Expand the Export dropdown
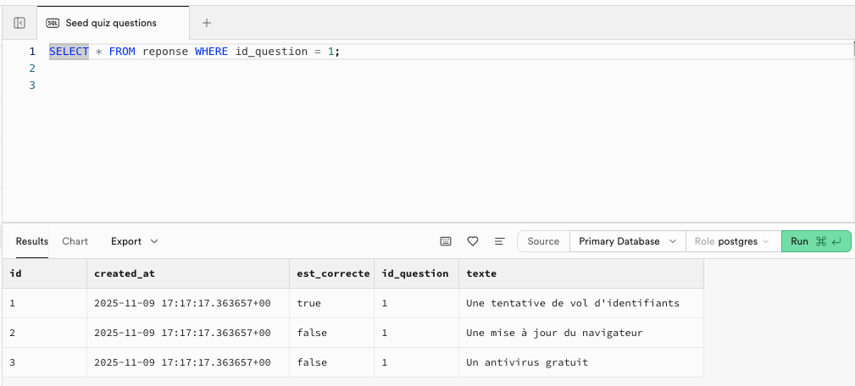The image size is (855, 386). coord(134,241)
